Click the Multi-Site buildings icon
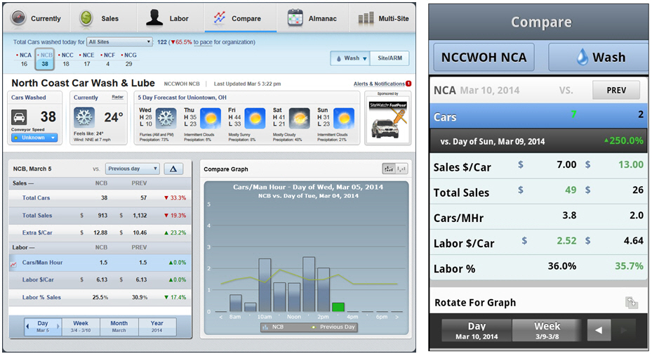Screen dimensions: 652x354 (x=366, y=18)
